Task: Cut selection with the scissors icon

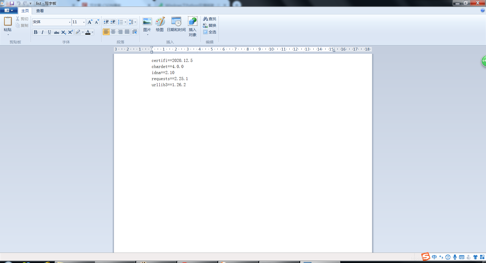Action: (x=17, y=19)
